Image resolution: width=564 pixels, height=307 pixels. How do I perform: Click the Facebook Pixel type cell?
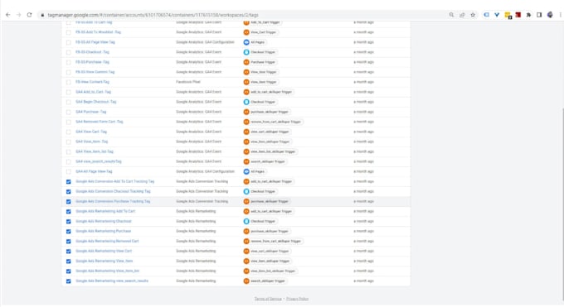point(188,82)
